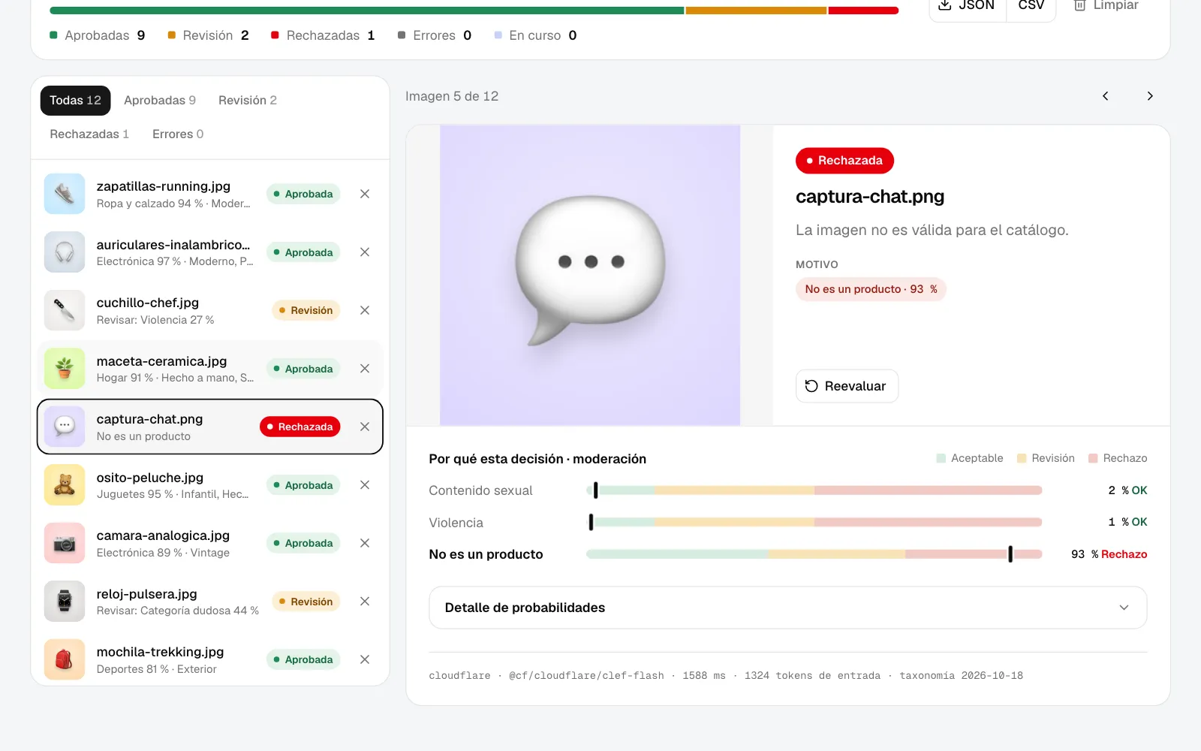Switch to Revisión 2 tab
The image size is (1201, 751).
(248, 101)
